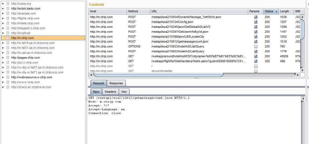Select the row with length 45656
The height and width of the screenshot is (144, 309).
(195, 56)
